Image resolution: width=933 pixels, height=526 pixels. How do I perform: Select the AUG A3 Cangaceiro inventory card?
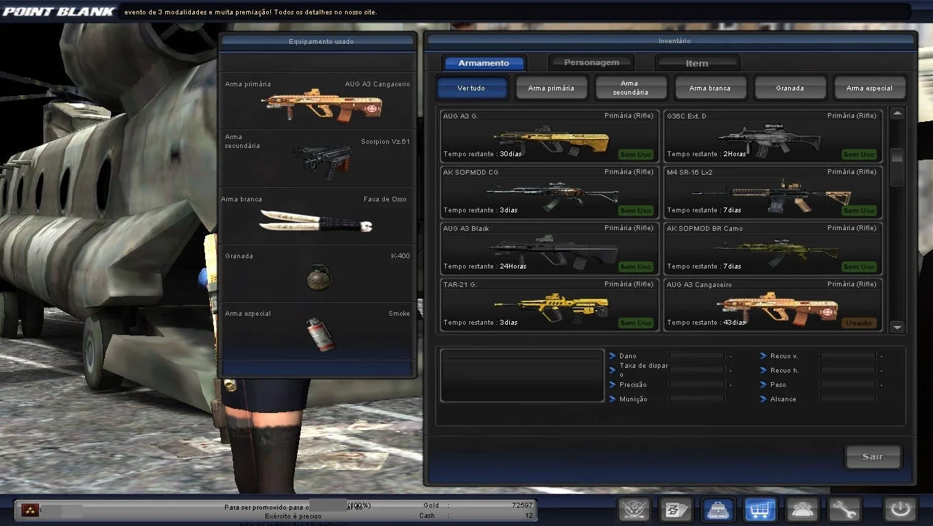pyautogui.click(x=772, y=304)
